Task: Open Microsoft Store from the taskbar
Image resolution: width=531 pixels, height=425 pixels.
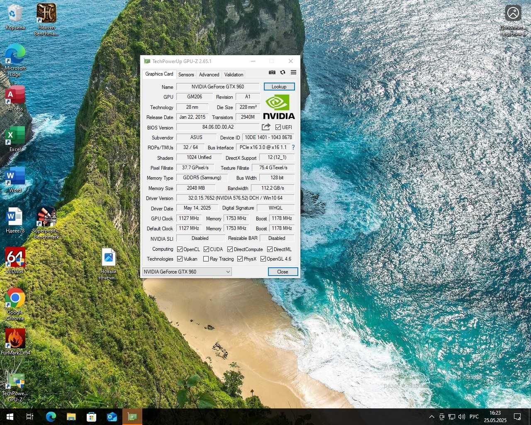Action: pos(91,417)
